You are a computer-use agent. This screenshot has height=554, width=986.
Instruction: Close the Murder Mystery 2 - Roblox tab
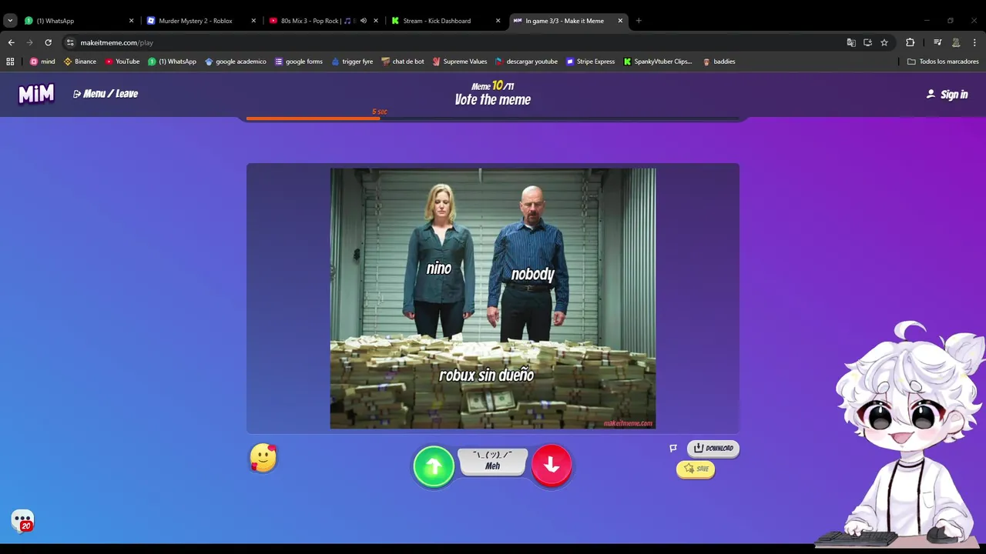[x=253, y=21]
